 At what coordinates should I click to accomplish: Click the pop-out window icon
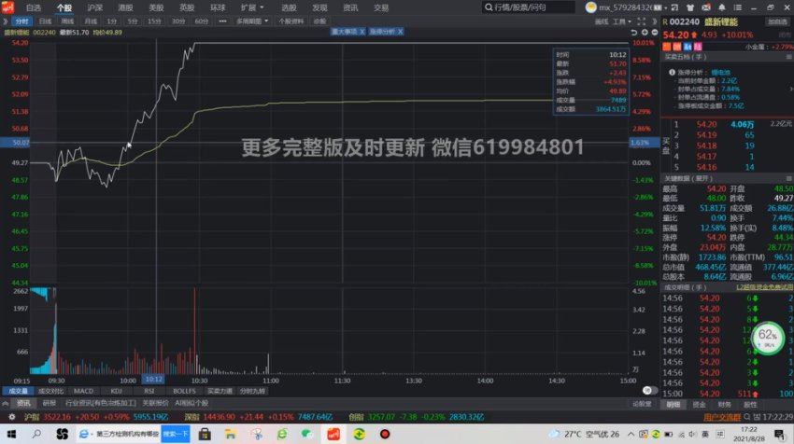pos(674,7)
